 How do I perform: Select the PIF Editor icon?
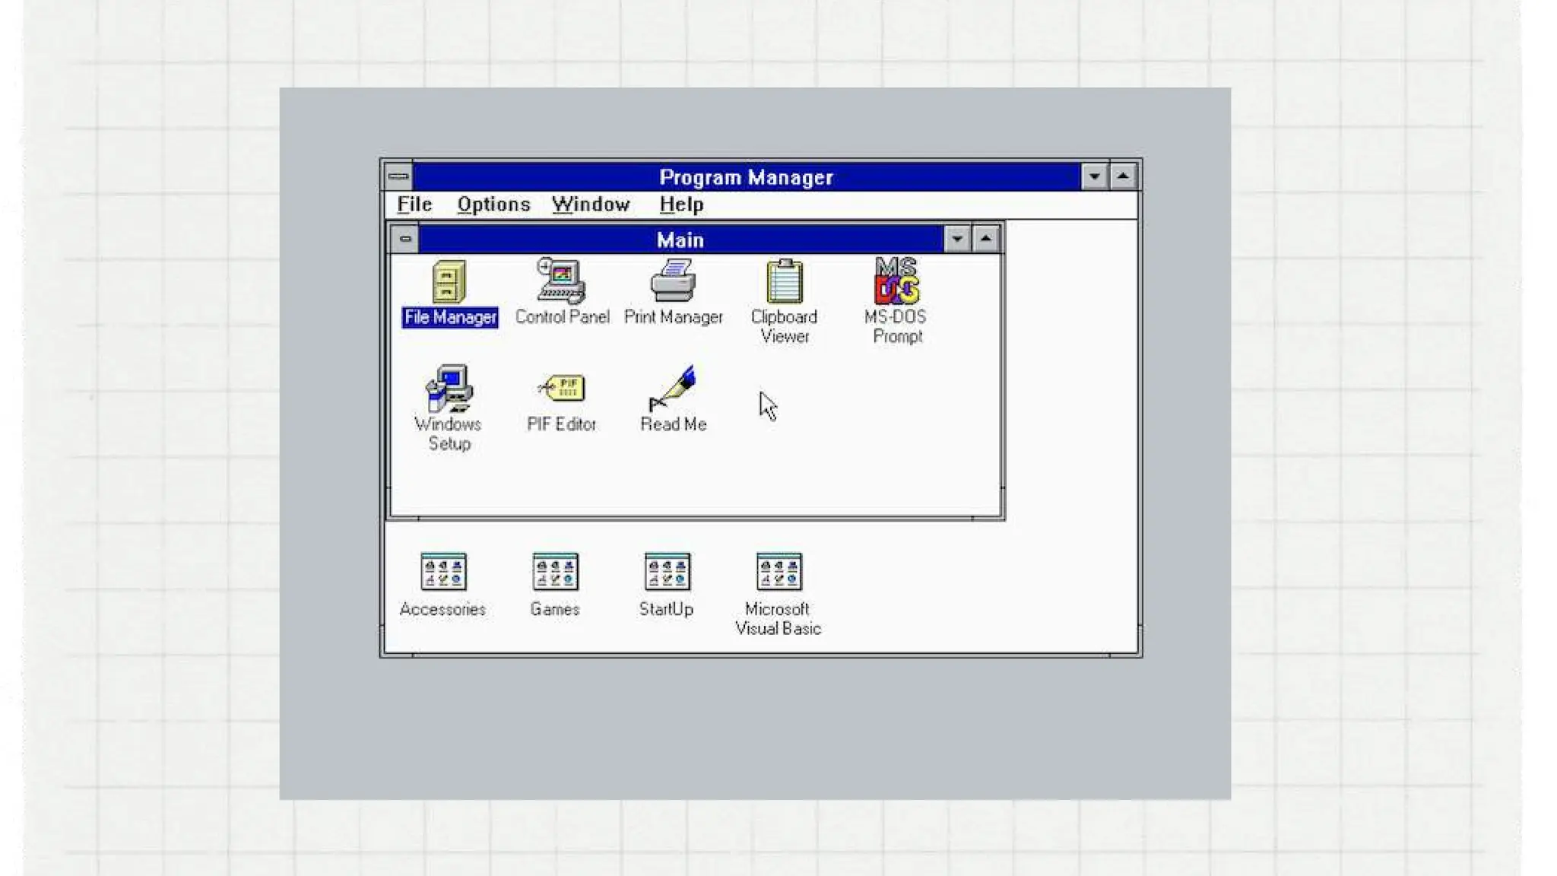pos(561,388)
